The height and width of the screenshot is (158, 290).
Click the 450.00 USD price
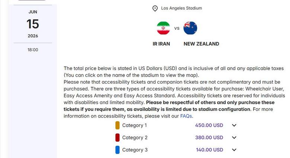209,125
